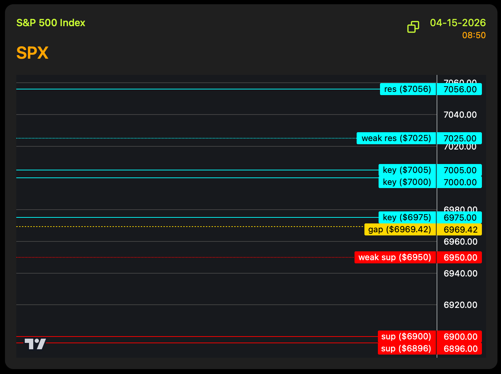The height and width of the screenshot is (374, 501).
Task: Select the weak res ($7025) label
Action: [x=396, y=138]
